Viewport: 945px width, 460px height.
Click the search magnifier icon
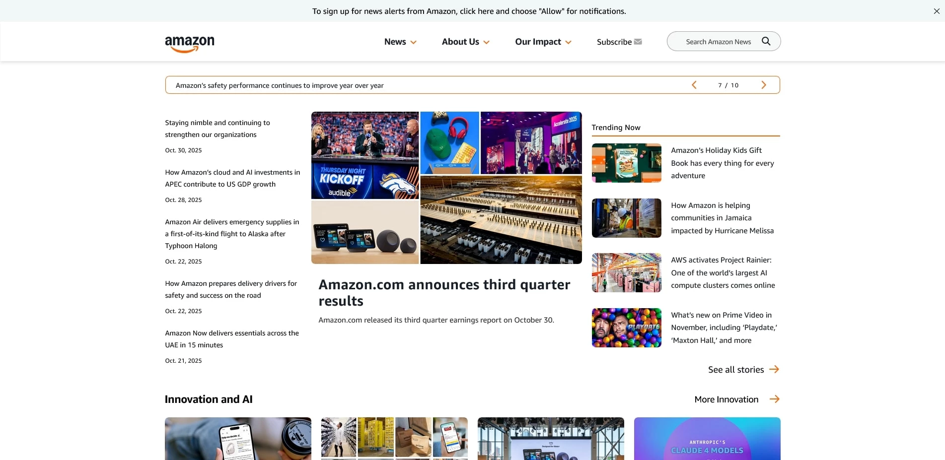click(766, 41)
